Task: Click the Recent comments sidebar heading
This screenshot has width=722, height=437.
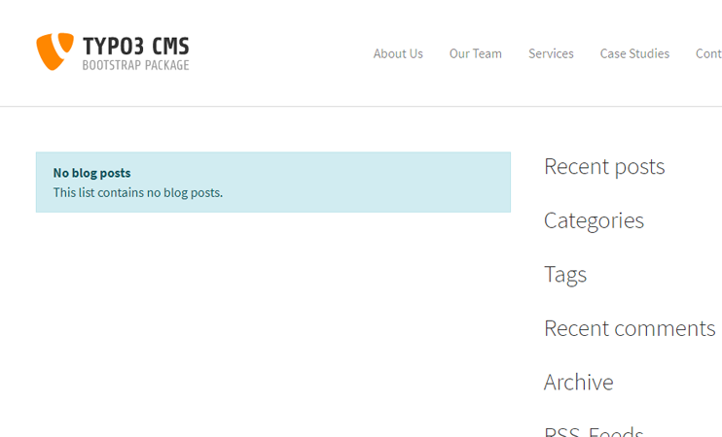Action: [630, 328]
